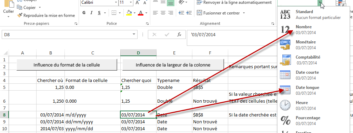Open Copier dropdown arrow
353x133 pixels.
point(40,8)
